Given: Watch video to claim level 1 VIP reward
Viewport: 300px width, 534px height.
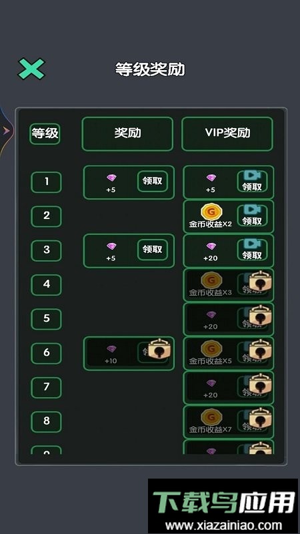Looking at the screenshot, I should 252,182.
